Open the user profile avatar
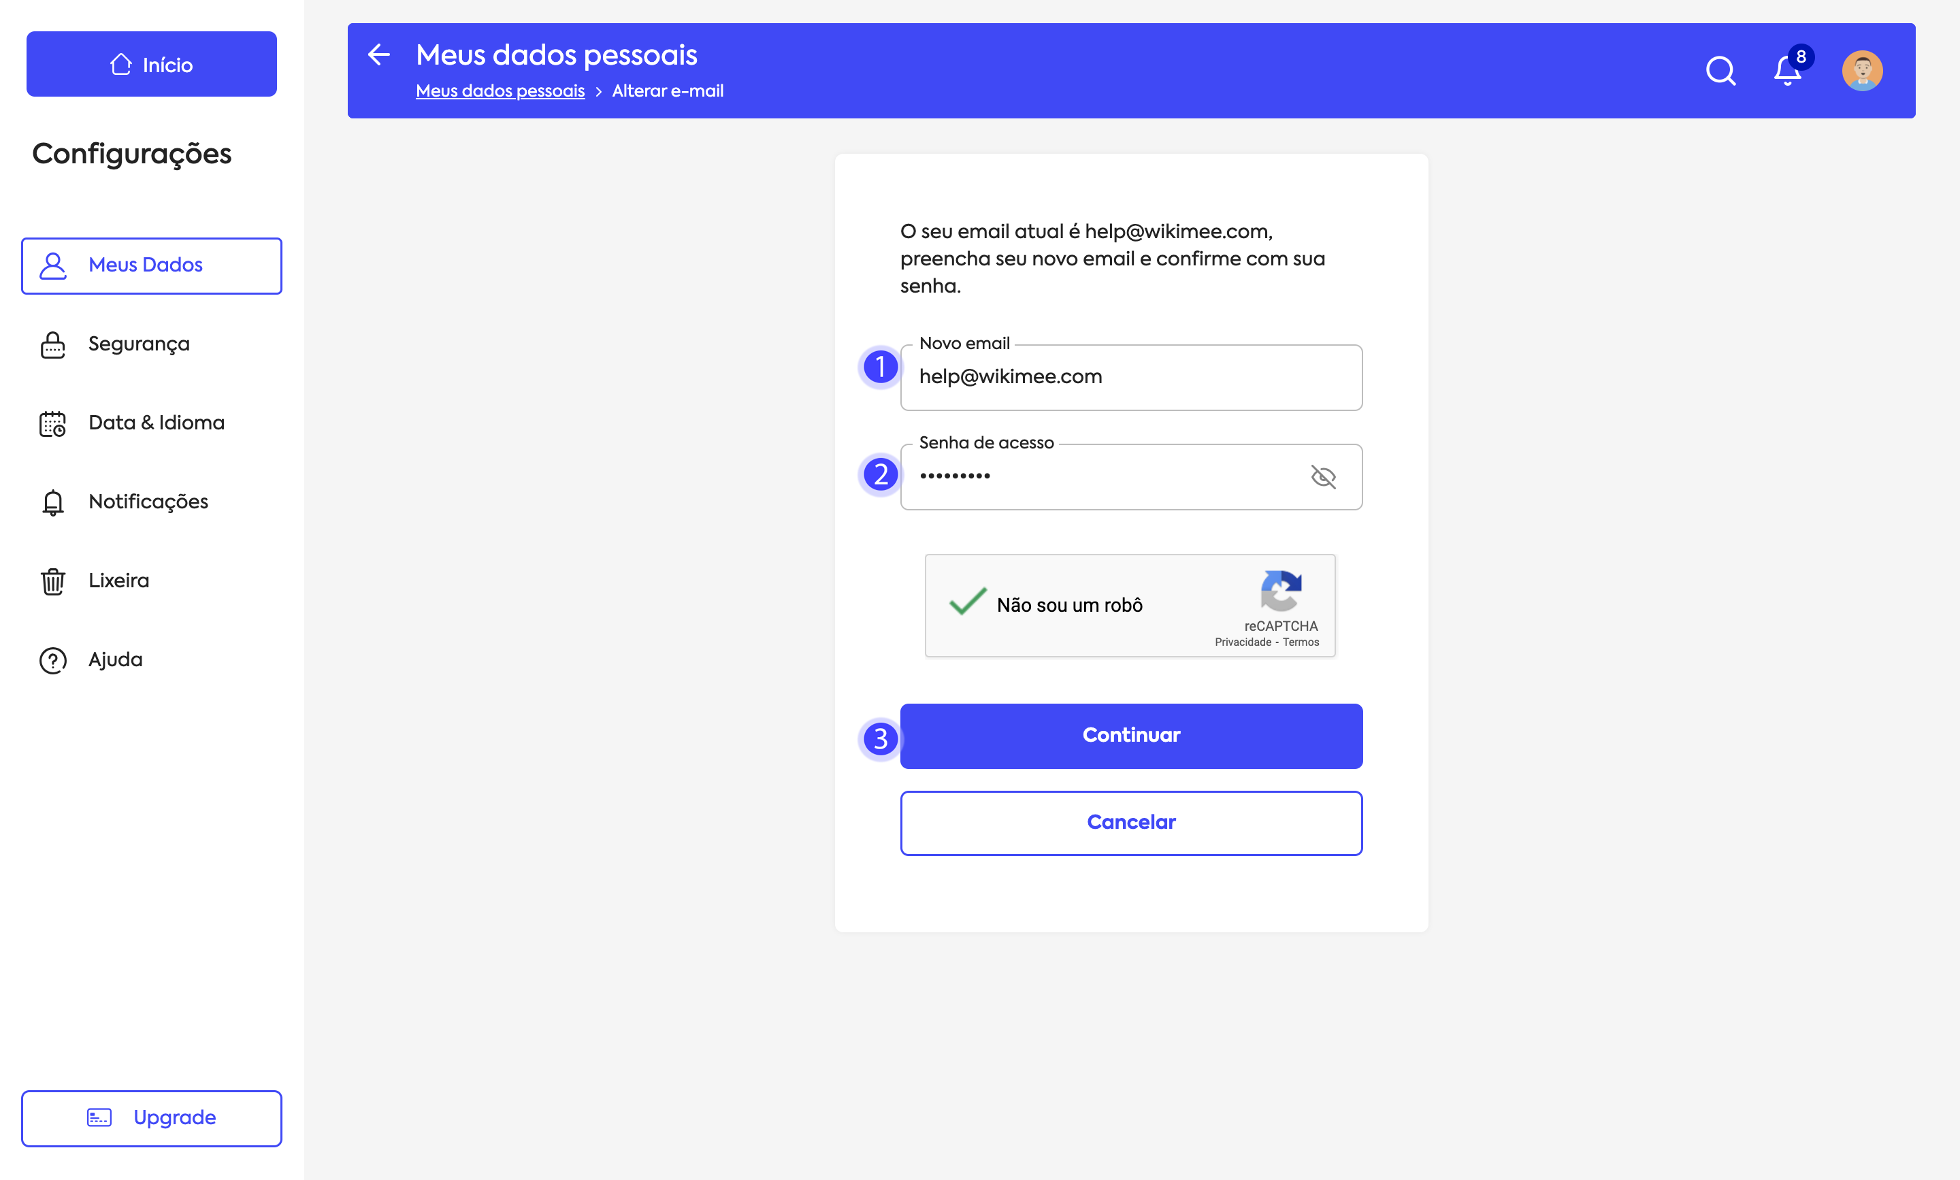This screenshot has width=1960, height=1180. [1861, 71]
